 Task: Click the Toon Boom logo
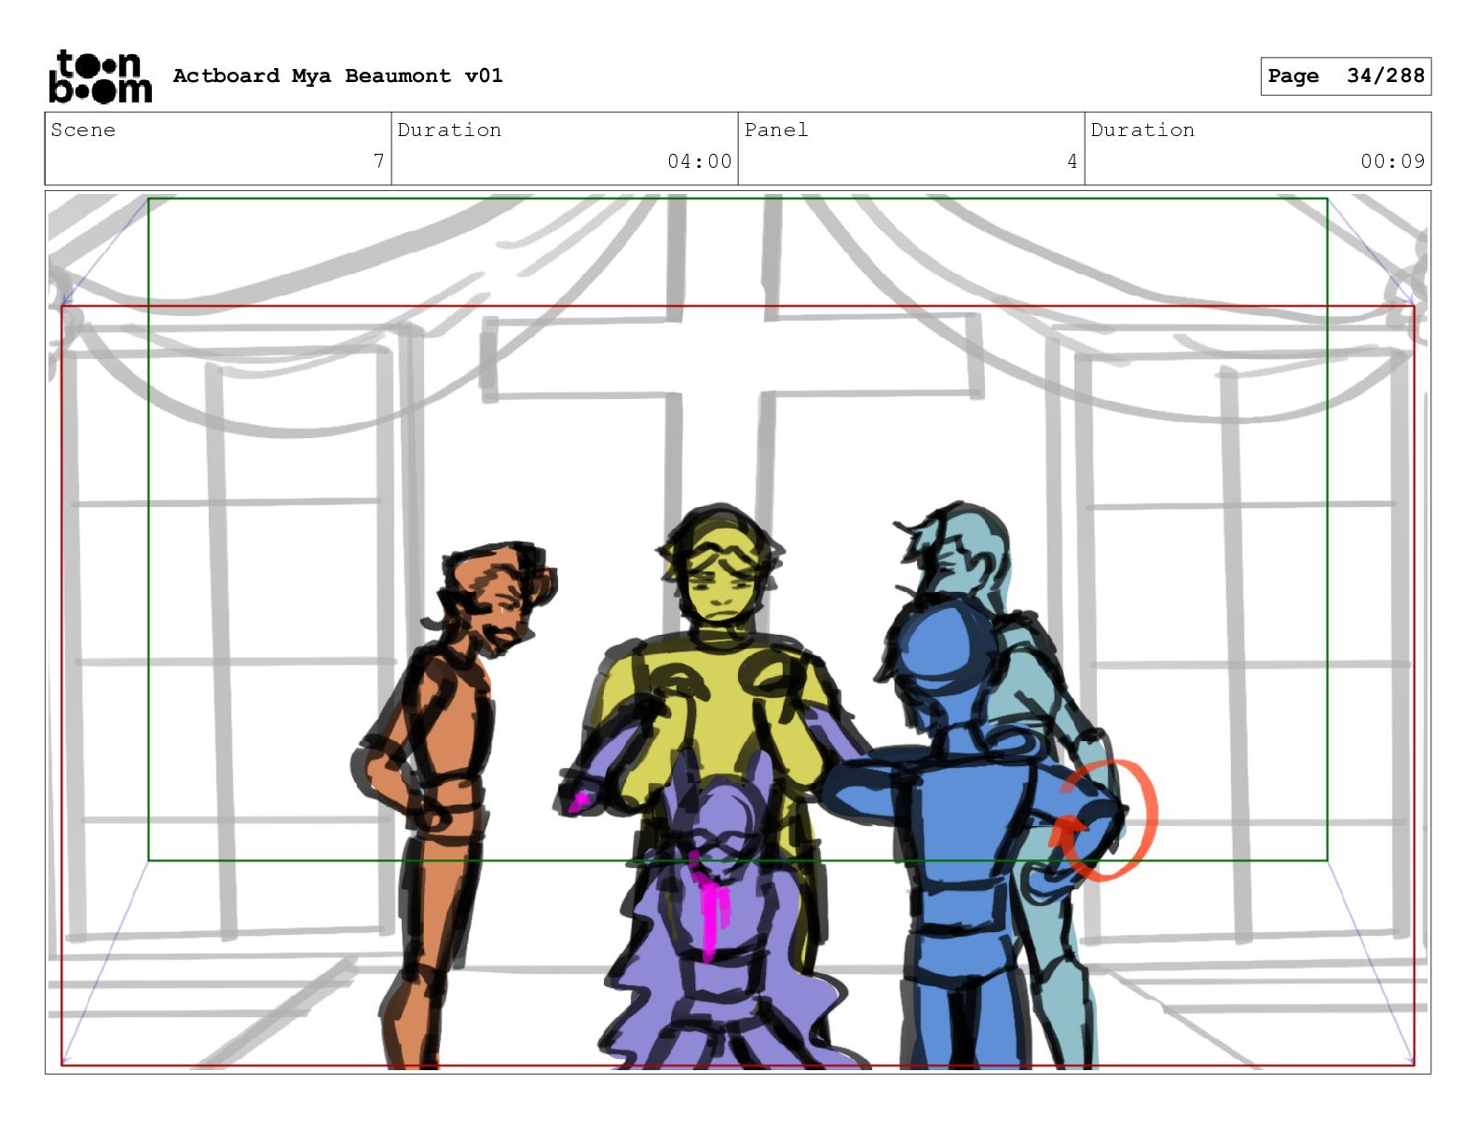point(100,76)
